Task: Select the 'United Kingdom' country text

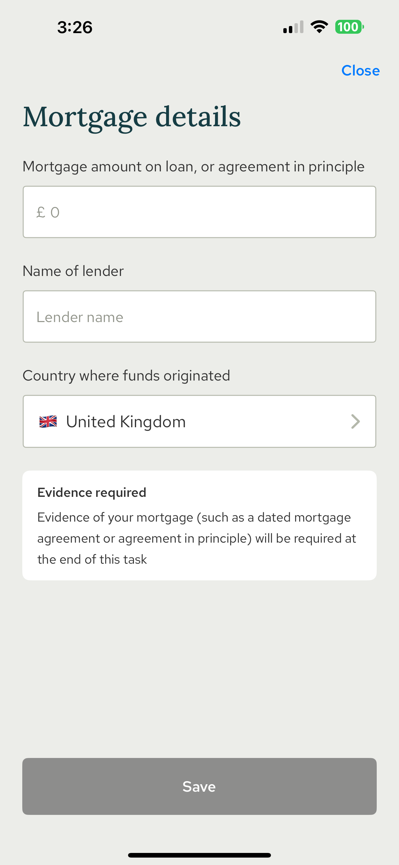Action: [126, 422]
